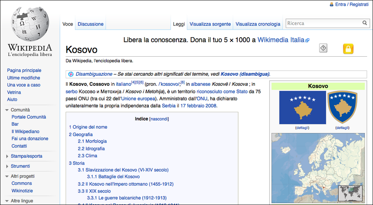
Task: Follow the italiano link in intro
Action: click(124, 84)
